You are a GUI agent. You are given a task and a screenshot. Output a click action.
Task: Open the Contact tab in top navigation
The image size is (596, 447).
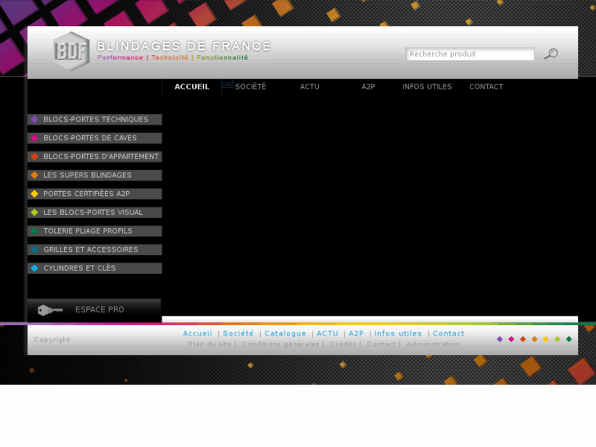pos(486,87)
